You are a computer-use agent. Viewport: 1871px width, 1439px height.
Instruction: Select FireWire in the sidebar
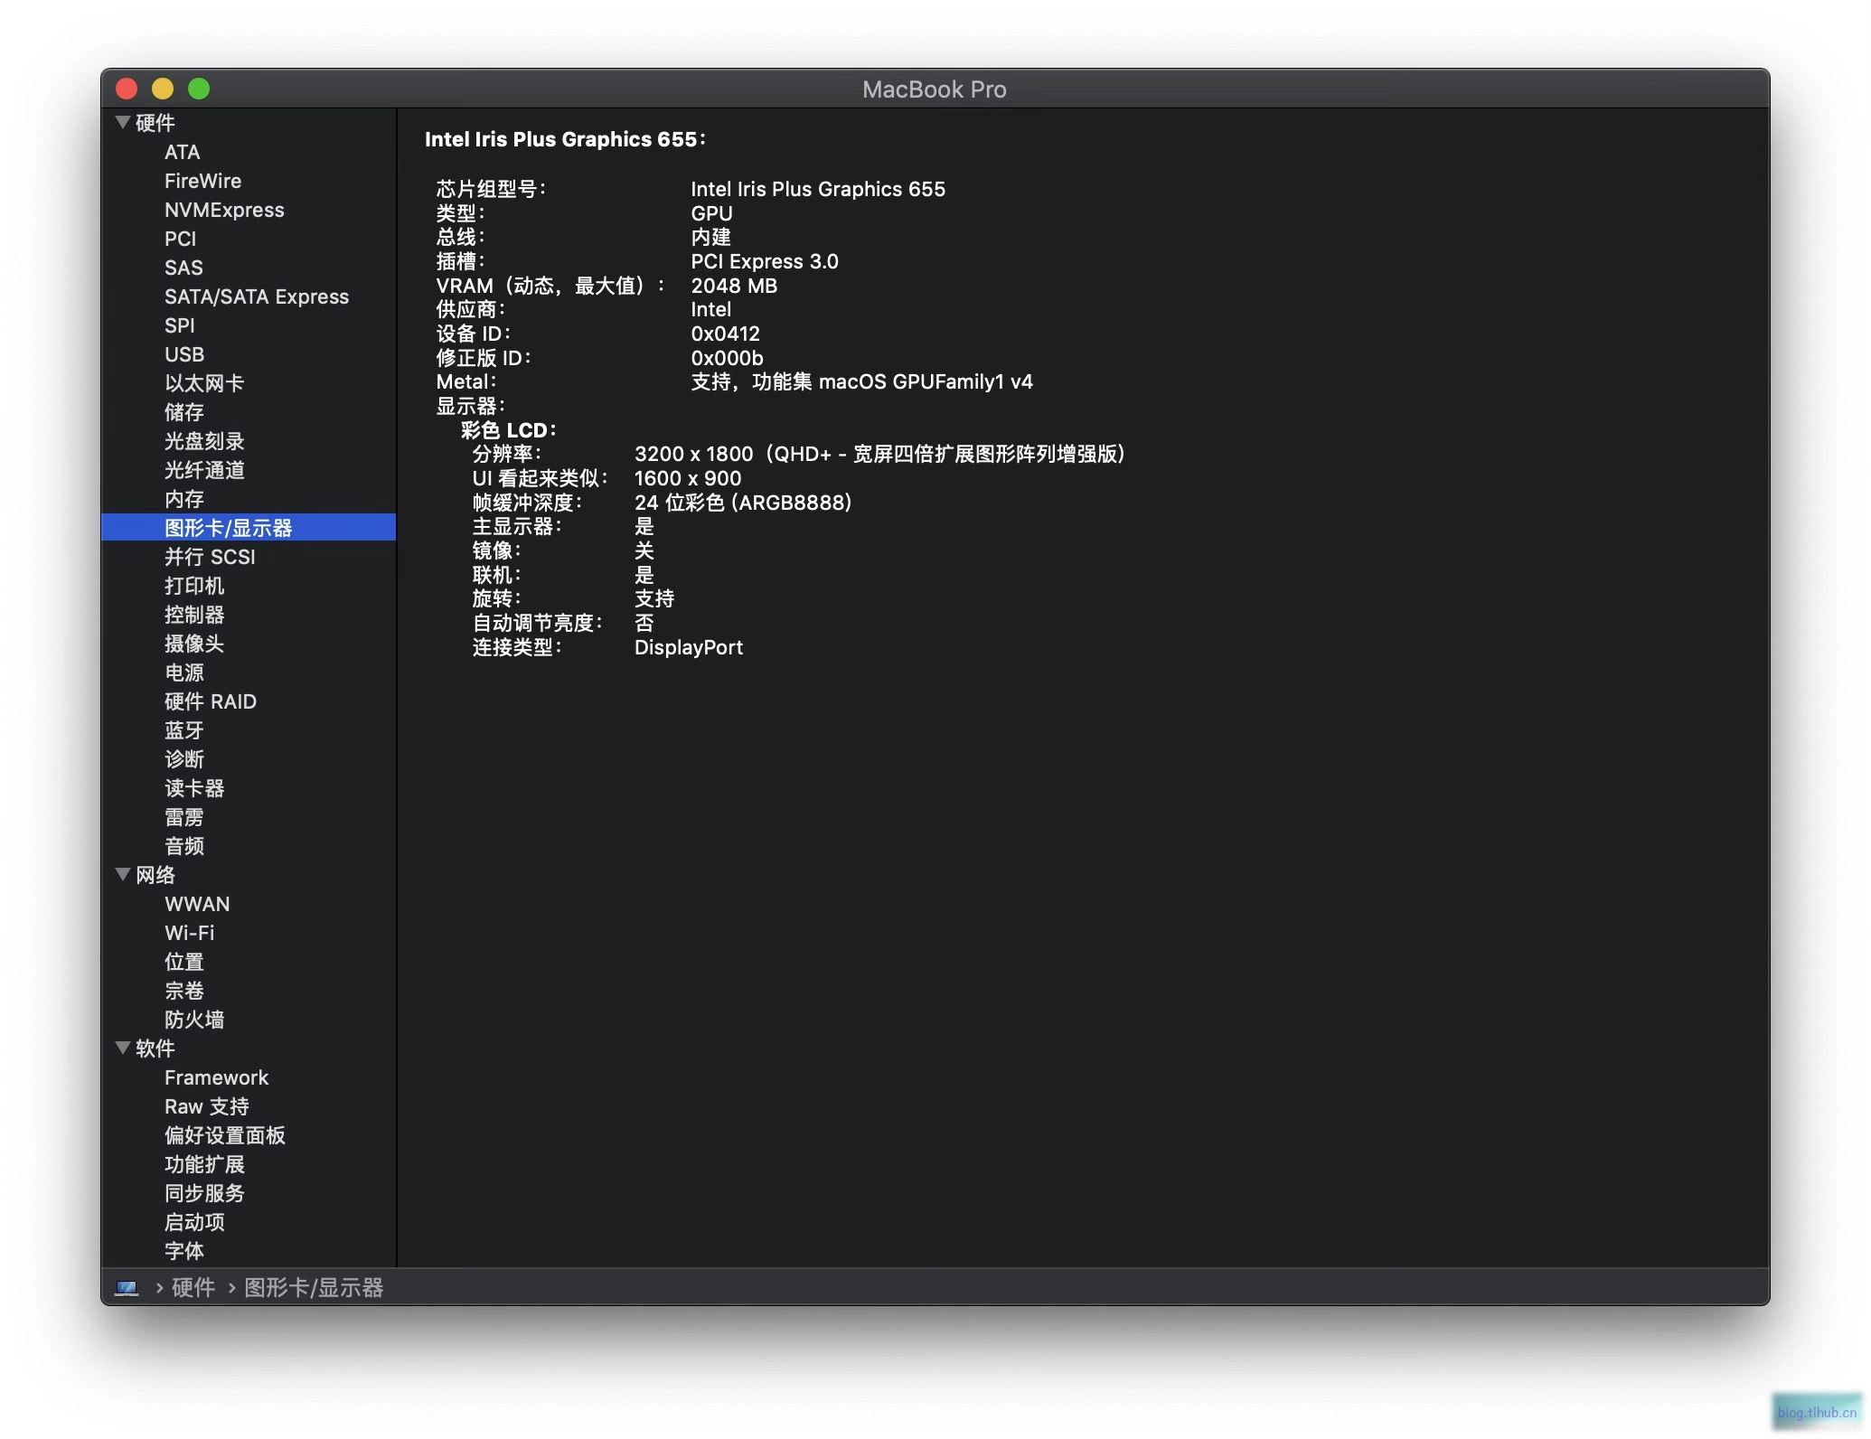click(x=202, y=181)
